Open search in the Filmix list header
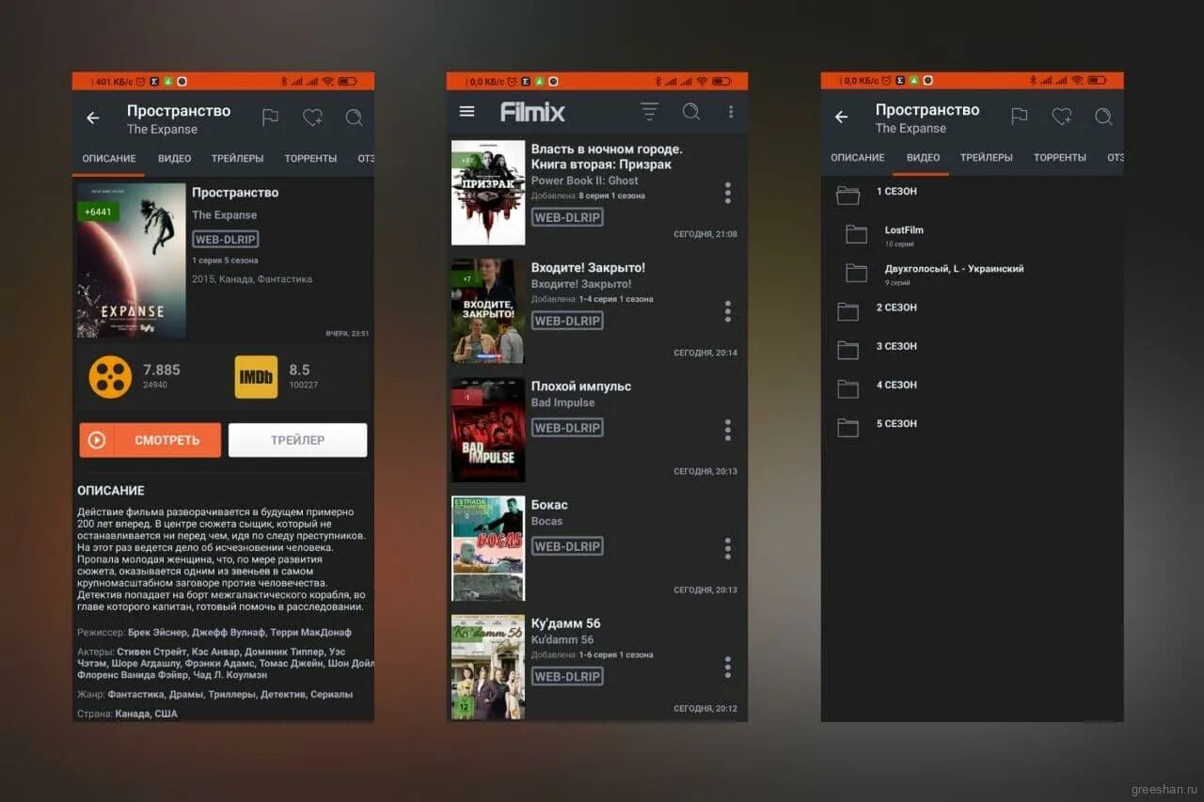 coord(691,112)
